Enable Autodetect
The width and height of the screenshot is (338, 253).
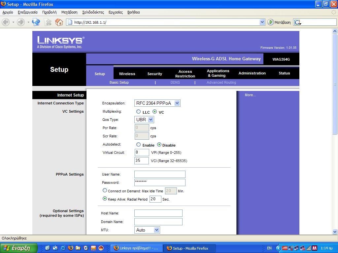point(138,145)
